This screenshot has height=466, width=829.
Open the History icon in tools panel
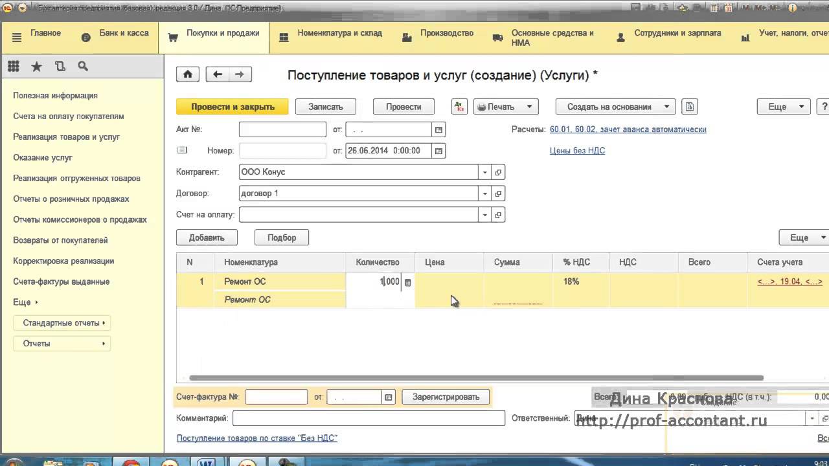[60, 66]
